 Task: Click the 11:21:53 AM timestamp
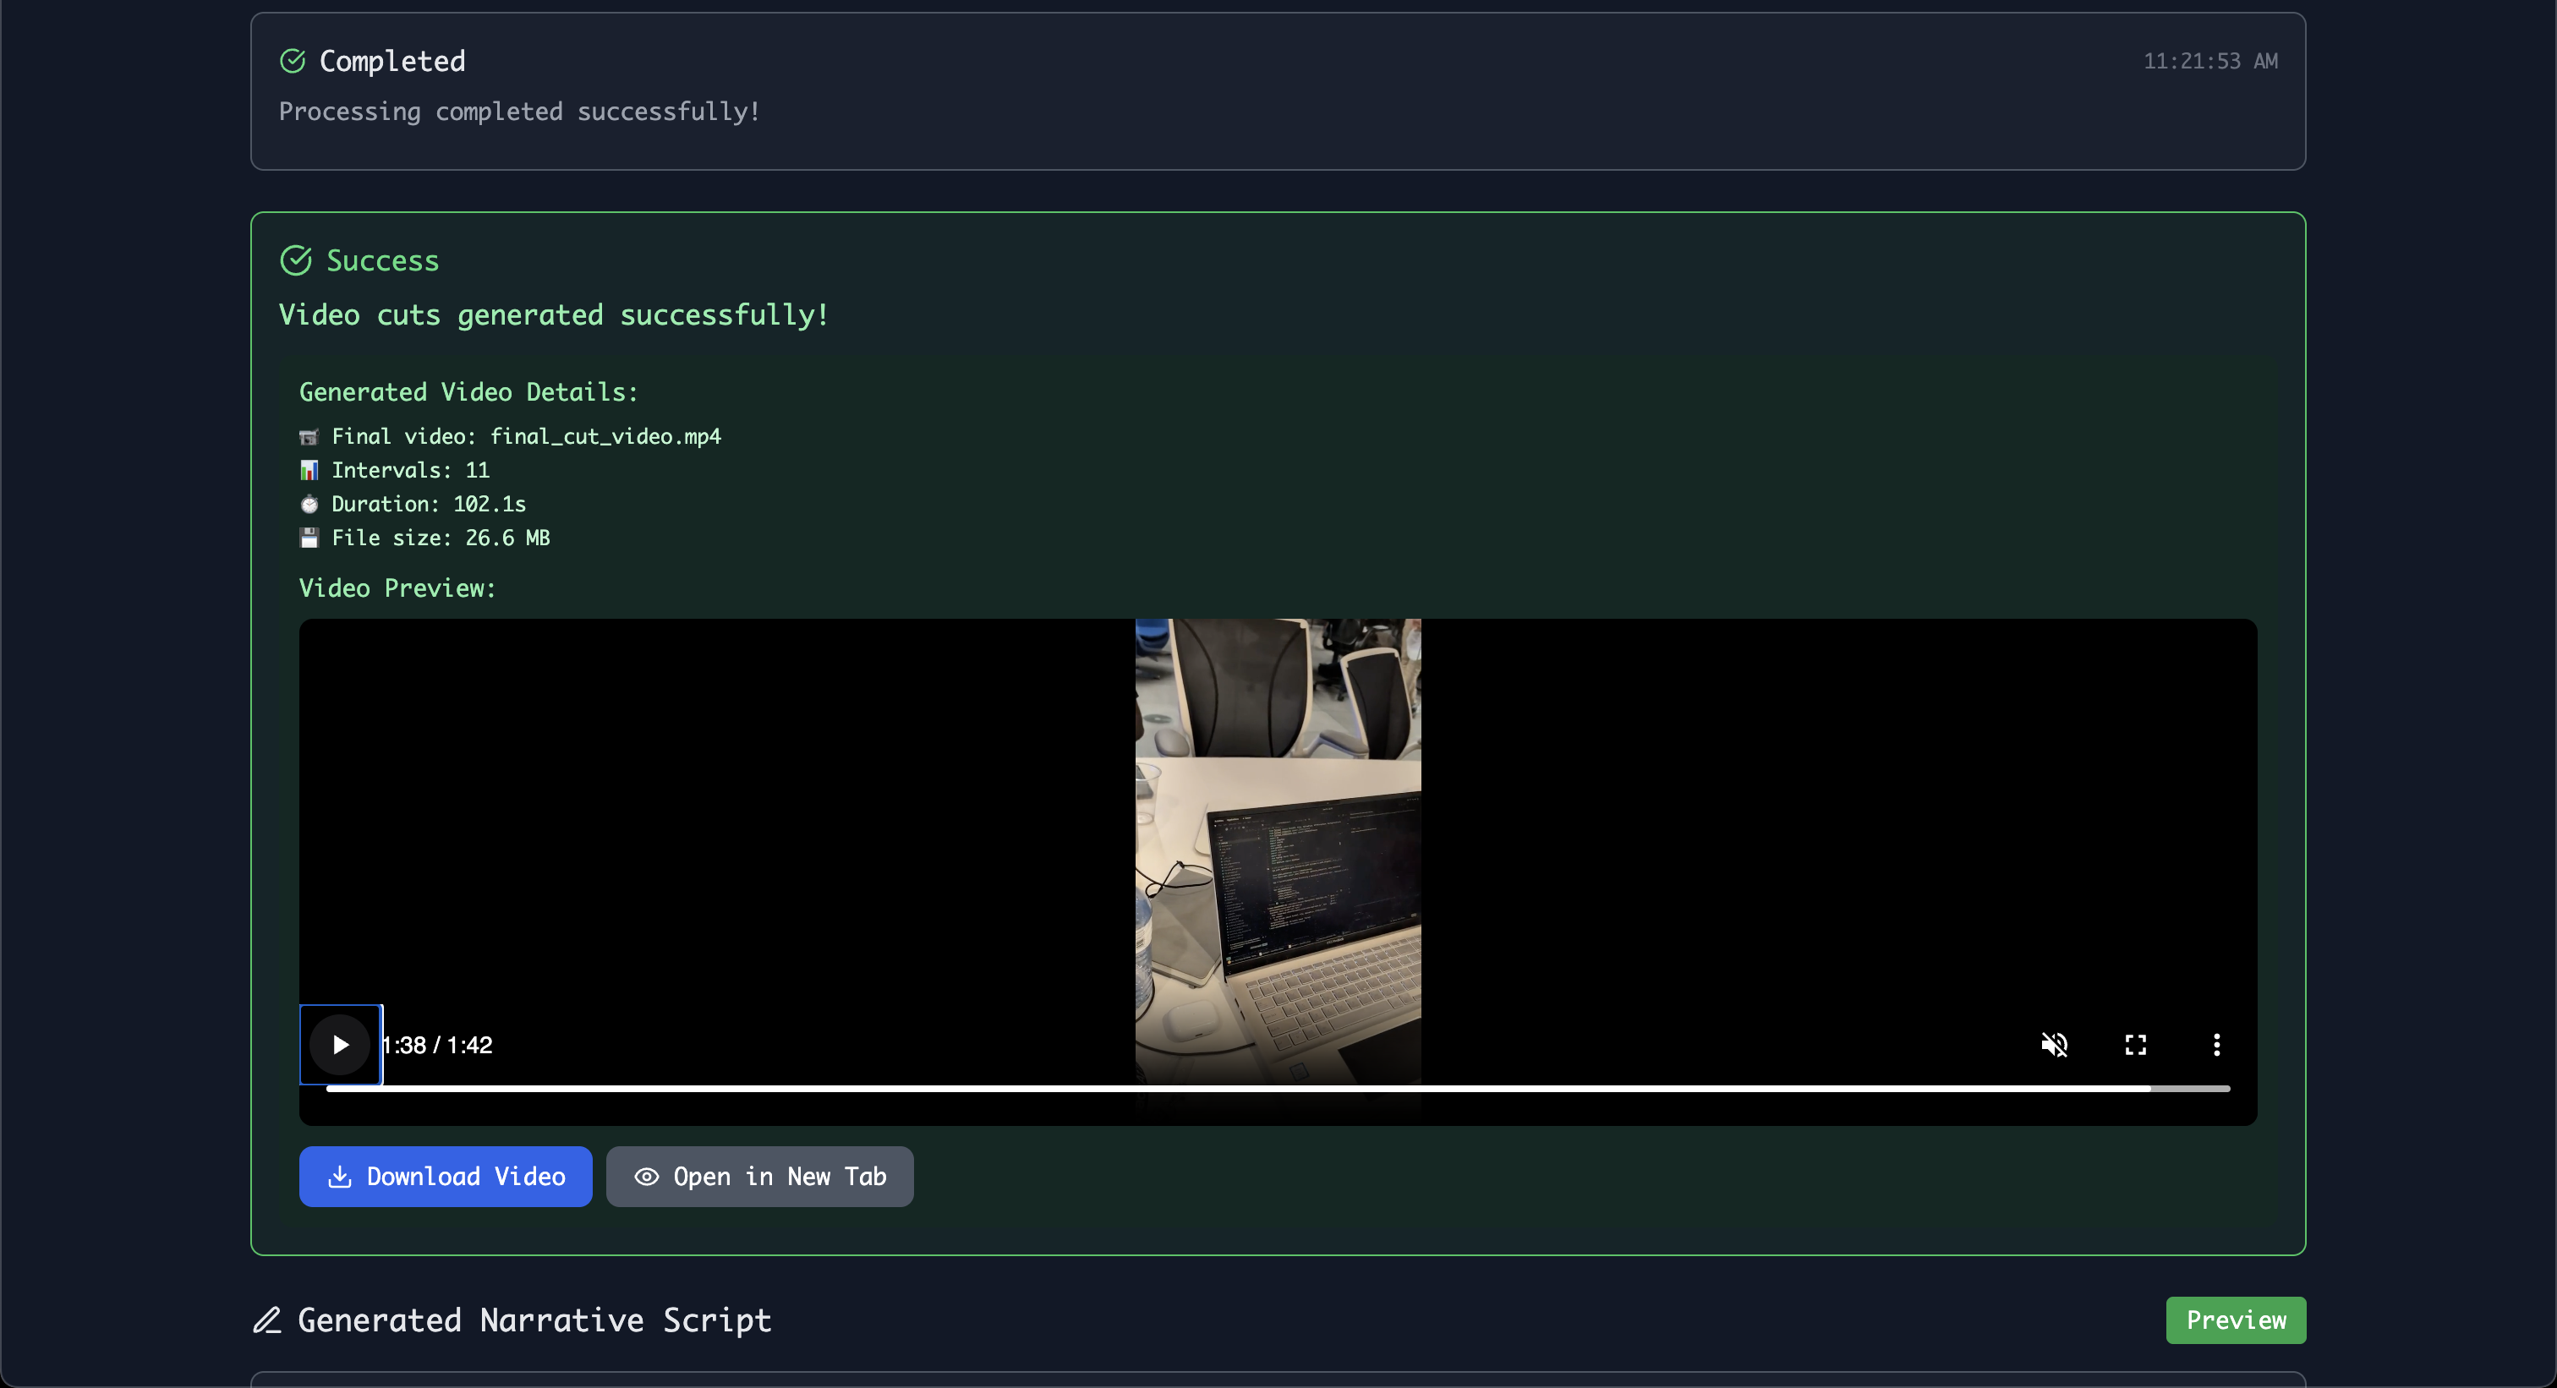pos(2209,61)
